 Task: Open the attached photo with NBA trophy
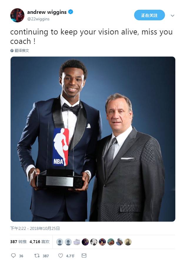click(x=93, y=139)
